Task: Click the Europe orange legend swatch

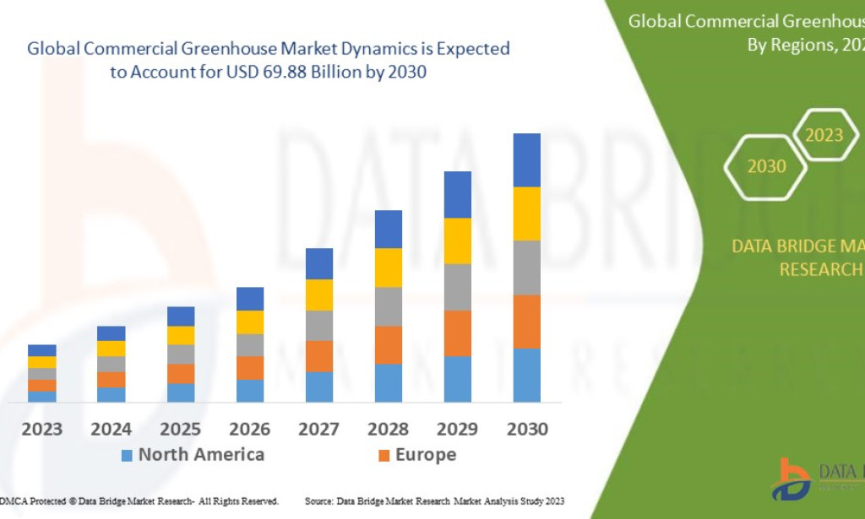Action: click(384, 456)
